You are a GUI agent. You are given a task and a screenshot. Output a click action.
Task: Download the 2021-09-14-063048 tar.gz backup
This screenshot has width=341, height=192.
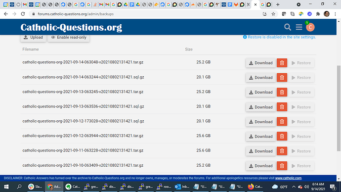point(261,63)
